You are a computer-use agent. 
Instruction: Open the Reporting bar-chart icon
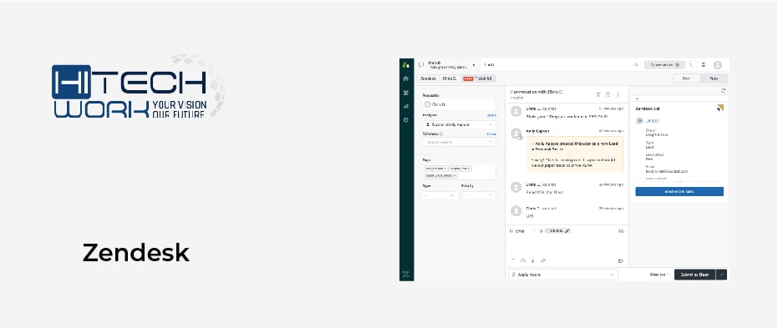tap(406, 106)
